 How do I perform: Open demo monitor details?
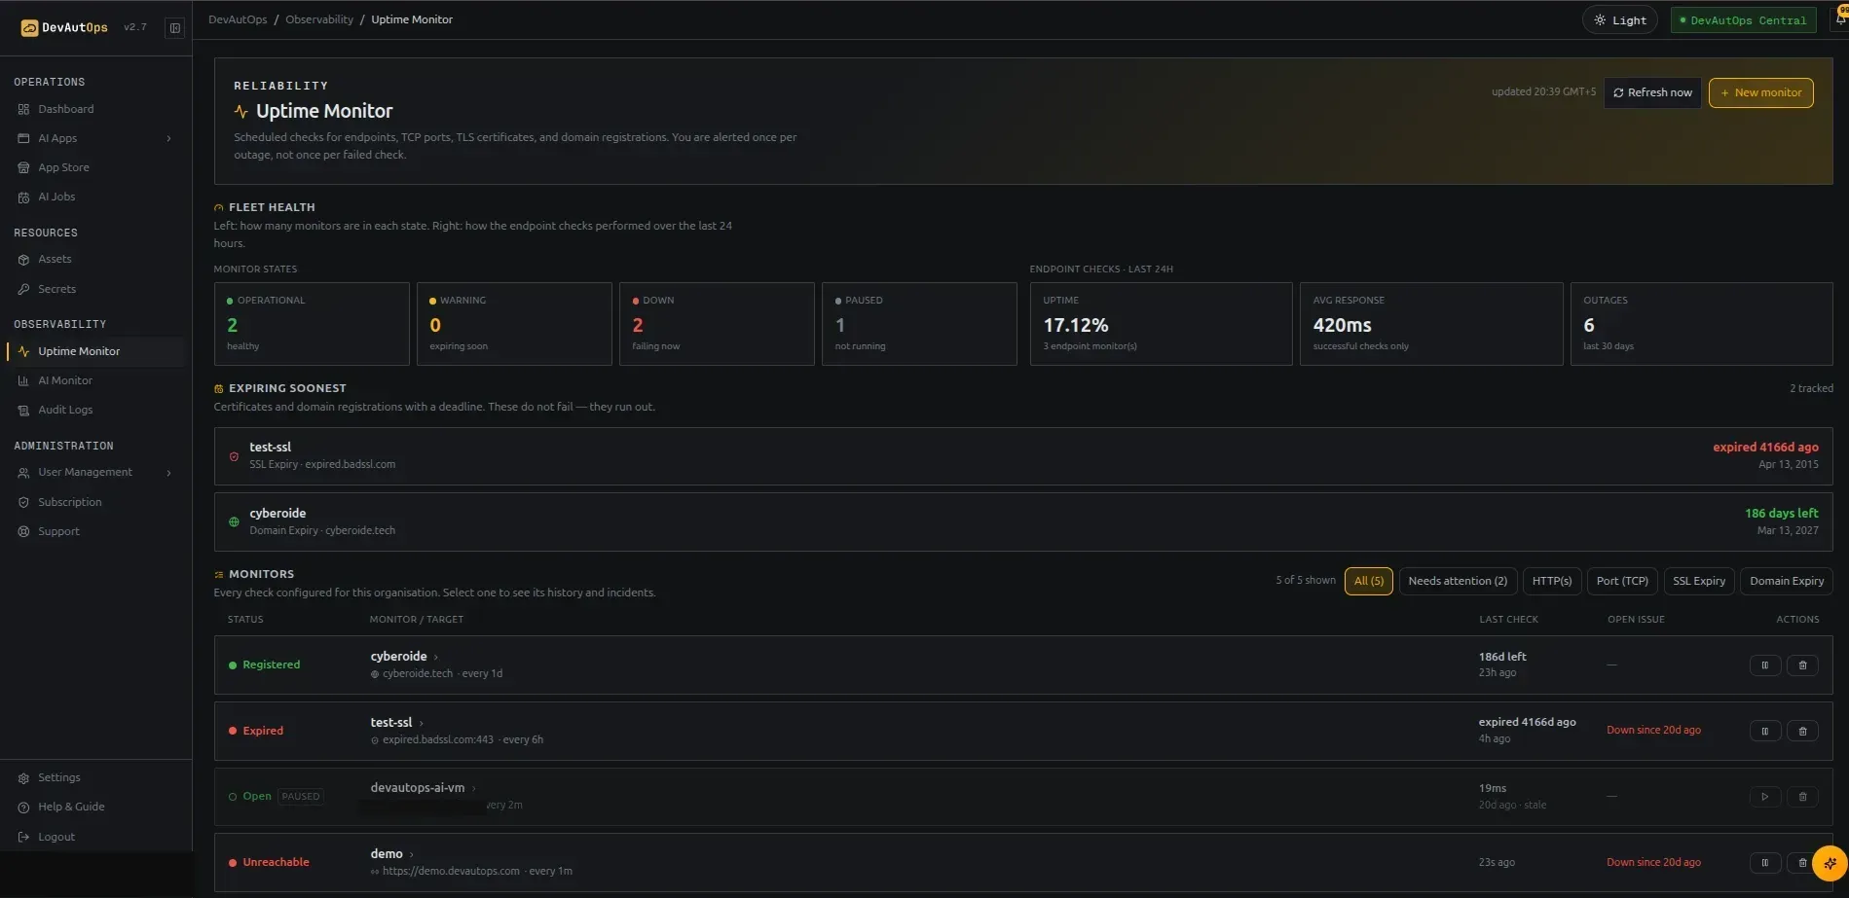point(387,854)
